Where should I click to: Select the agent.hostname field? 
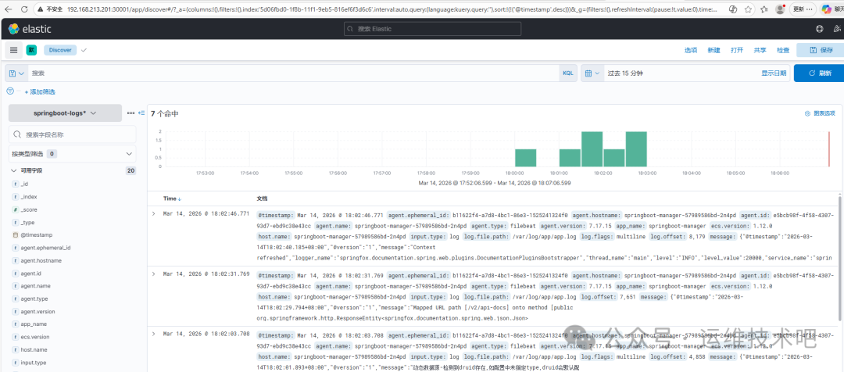[41, 260]
